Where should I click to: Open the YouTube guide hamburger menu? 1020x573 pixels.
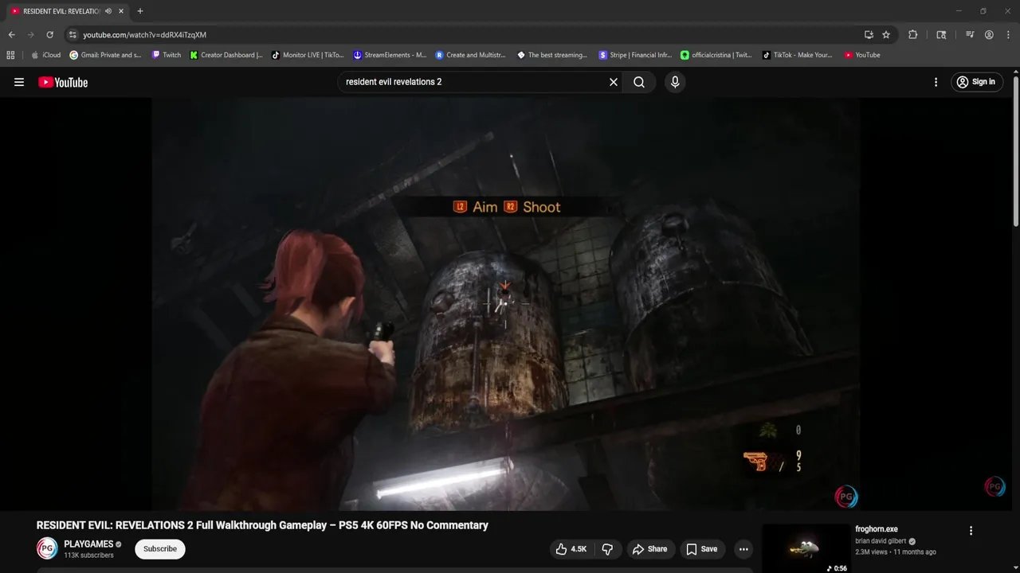19,82
